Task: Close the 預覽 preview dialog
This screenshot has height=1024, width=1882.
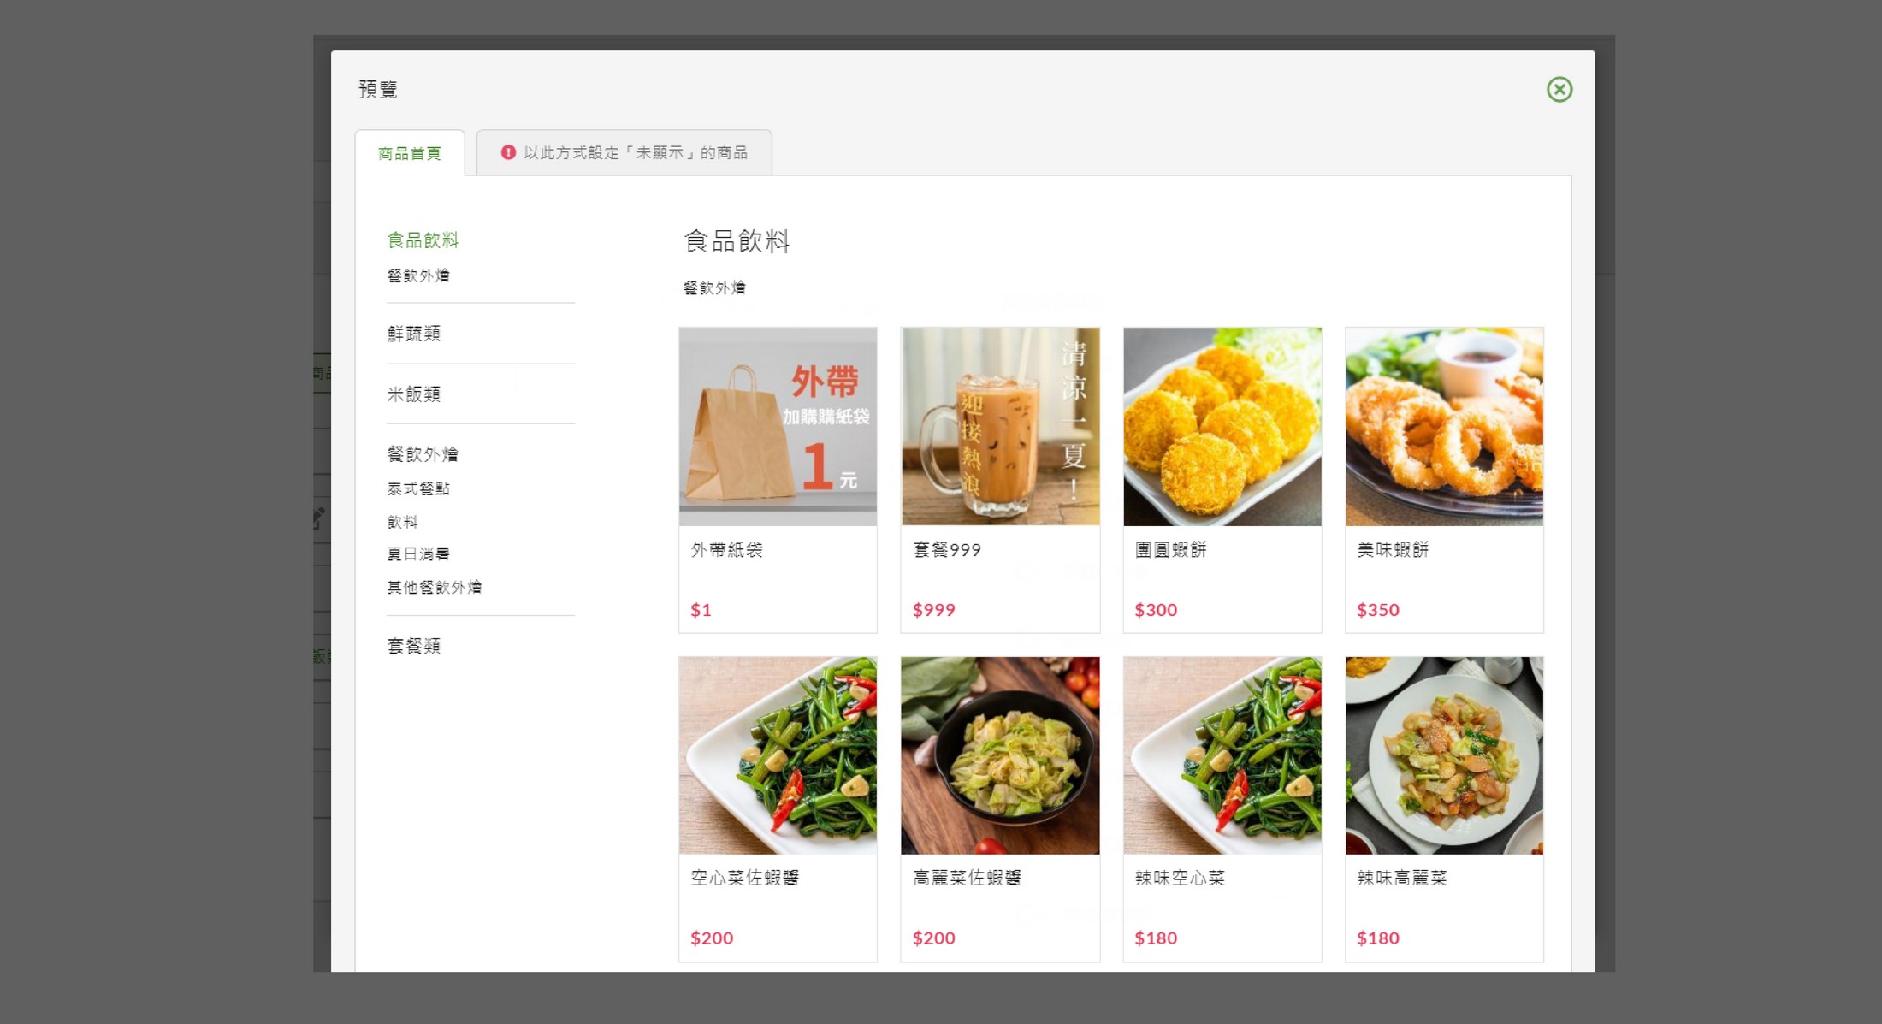Action: (1559, 89)
